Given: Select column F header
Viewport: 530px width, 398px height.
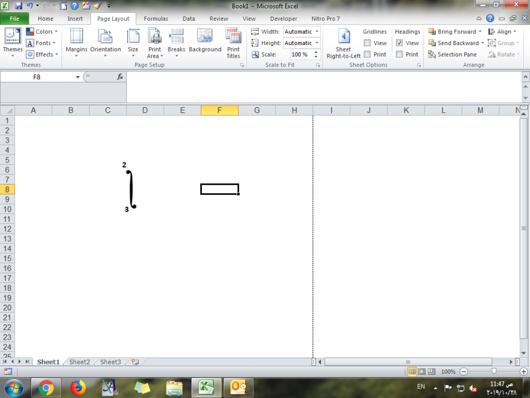Looking at the screenshot, I should [220, 110].
